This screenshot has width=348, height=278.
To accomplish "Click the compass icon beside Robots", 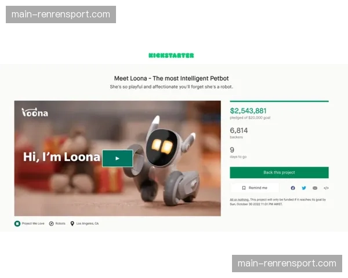I will click(51, 224).
